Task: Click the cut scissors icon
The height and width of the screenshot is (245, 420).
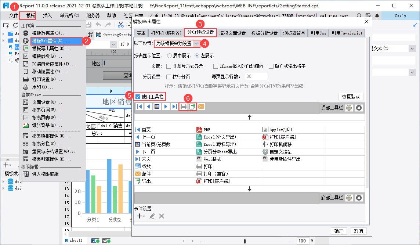Action: tap(121, 25)
